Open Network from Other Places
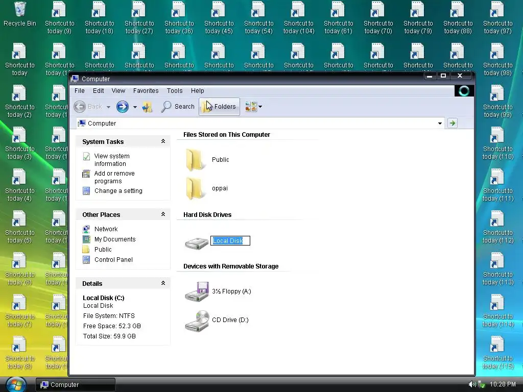523x392 pixels. [x=106, y=229]
